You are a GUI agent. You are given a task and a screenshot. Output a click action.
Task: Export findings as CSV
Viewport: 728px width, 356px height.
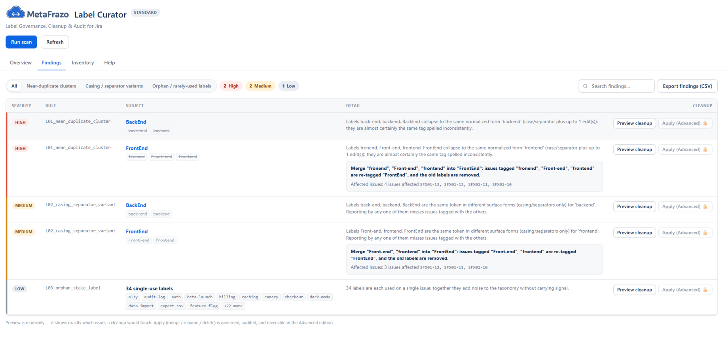(x=687, y=86)
